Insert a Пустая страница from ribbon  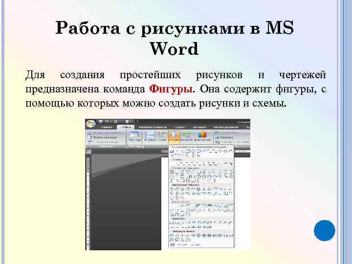tap(103, 137)
